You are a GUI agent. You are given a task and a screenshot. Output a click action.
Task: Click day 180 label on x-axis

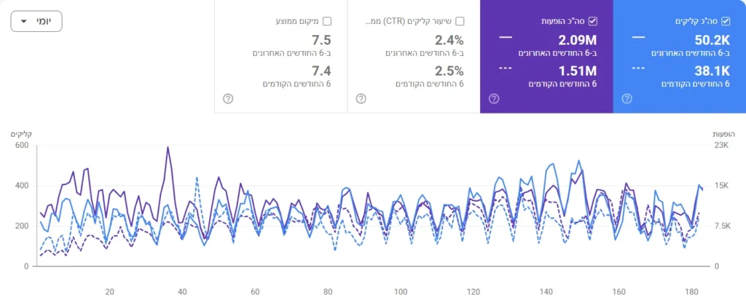[x=691, y=292]
